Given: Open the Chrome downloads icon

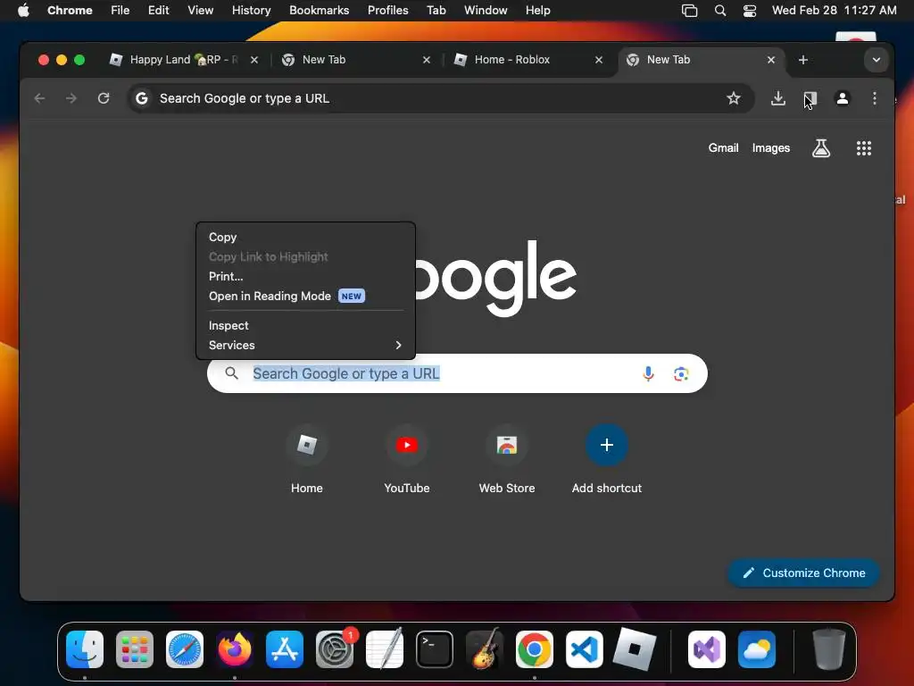Looking at the screenshot, I should (778, 98).
